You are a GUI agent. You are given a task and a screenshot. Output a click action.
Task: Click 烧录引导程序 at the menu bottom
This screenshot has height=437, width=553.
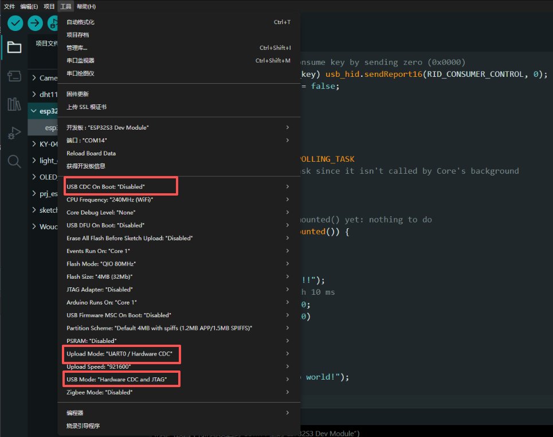[83, 426]
